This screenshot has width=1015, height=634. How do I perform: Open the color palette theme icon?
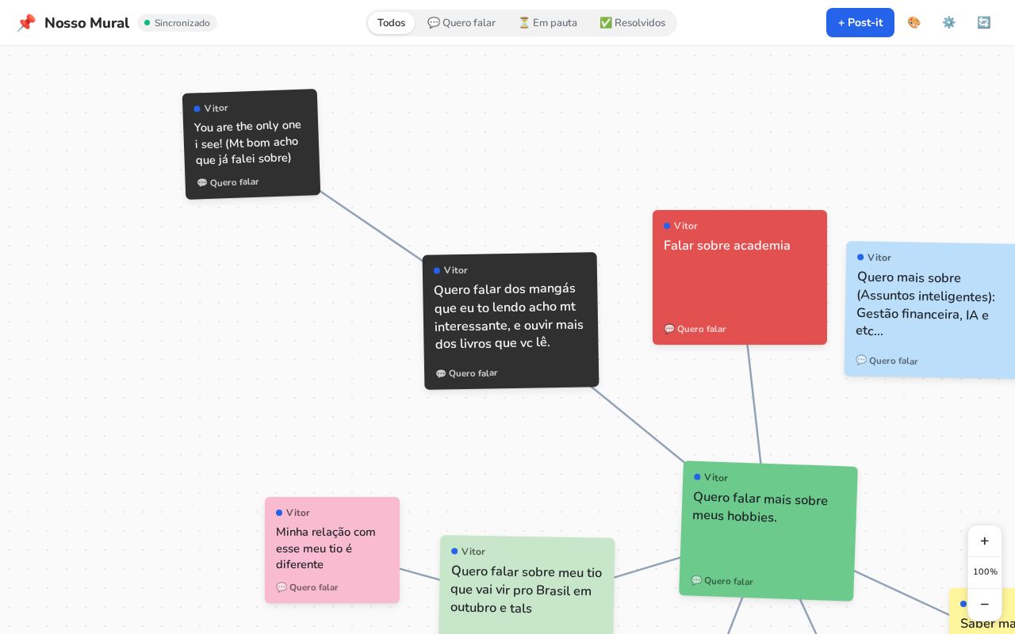click(914, 22)
